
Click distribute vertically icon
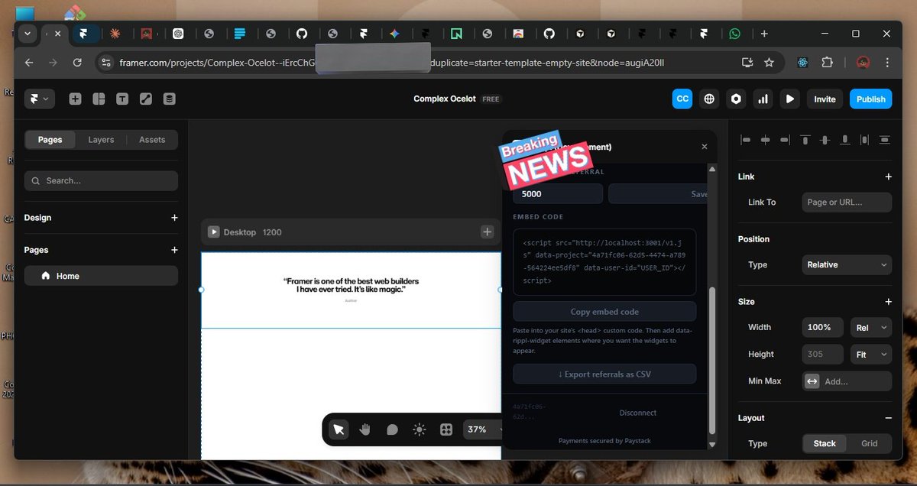coord(885,140)
